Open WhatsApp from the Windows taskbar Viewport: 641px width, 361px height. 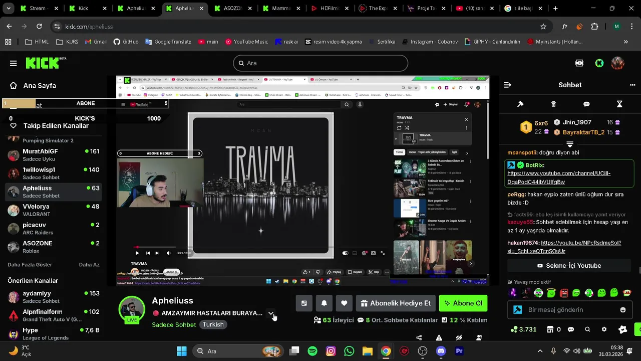(349, 351)
